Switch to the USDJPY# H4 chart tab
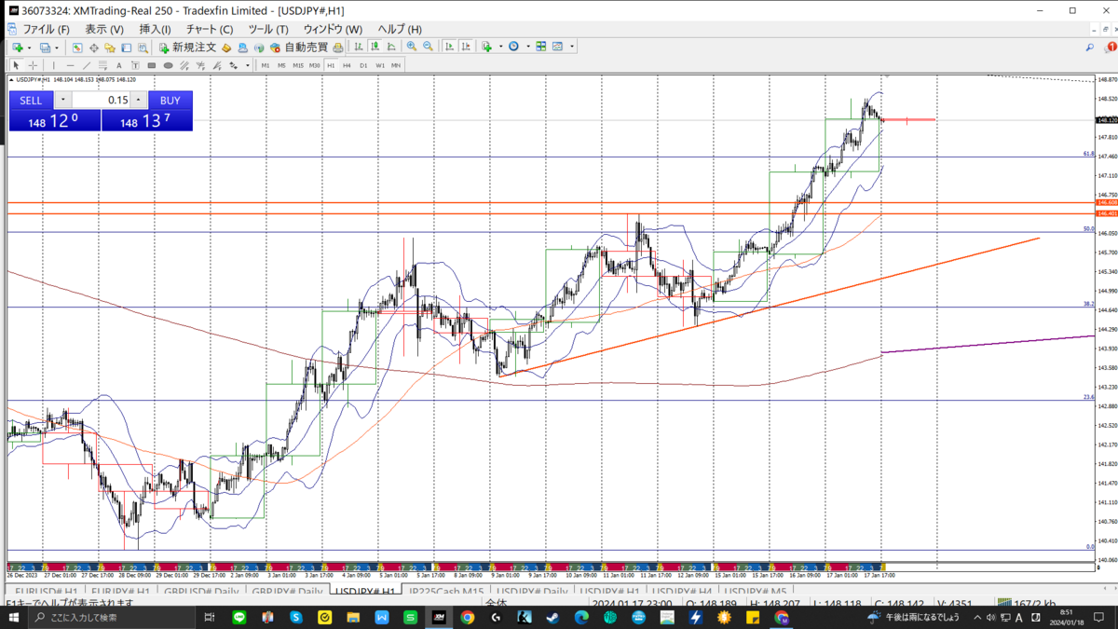The height and width of the screenshot is (629, 1118). (x=682, y=592)
